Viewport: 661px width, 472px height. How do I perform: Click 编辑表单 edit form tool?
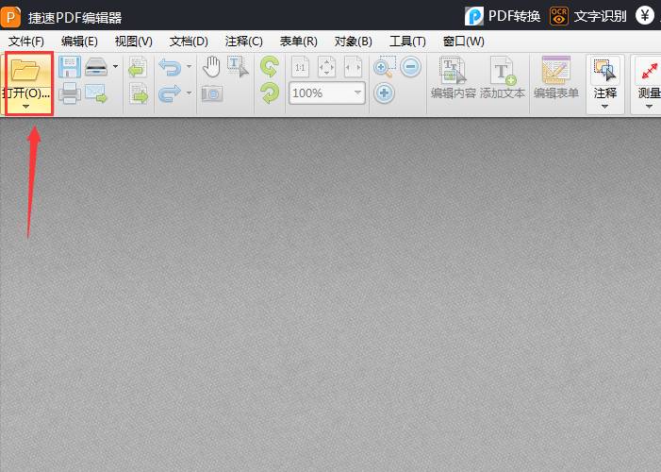point(556,78)
